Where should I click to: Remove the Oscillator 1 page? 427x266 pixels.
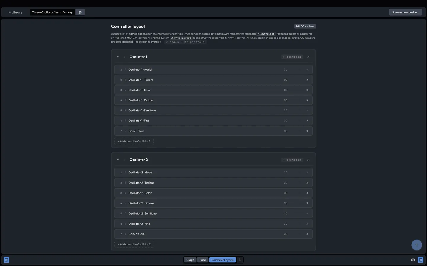(308, 57)
